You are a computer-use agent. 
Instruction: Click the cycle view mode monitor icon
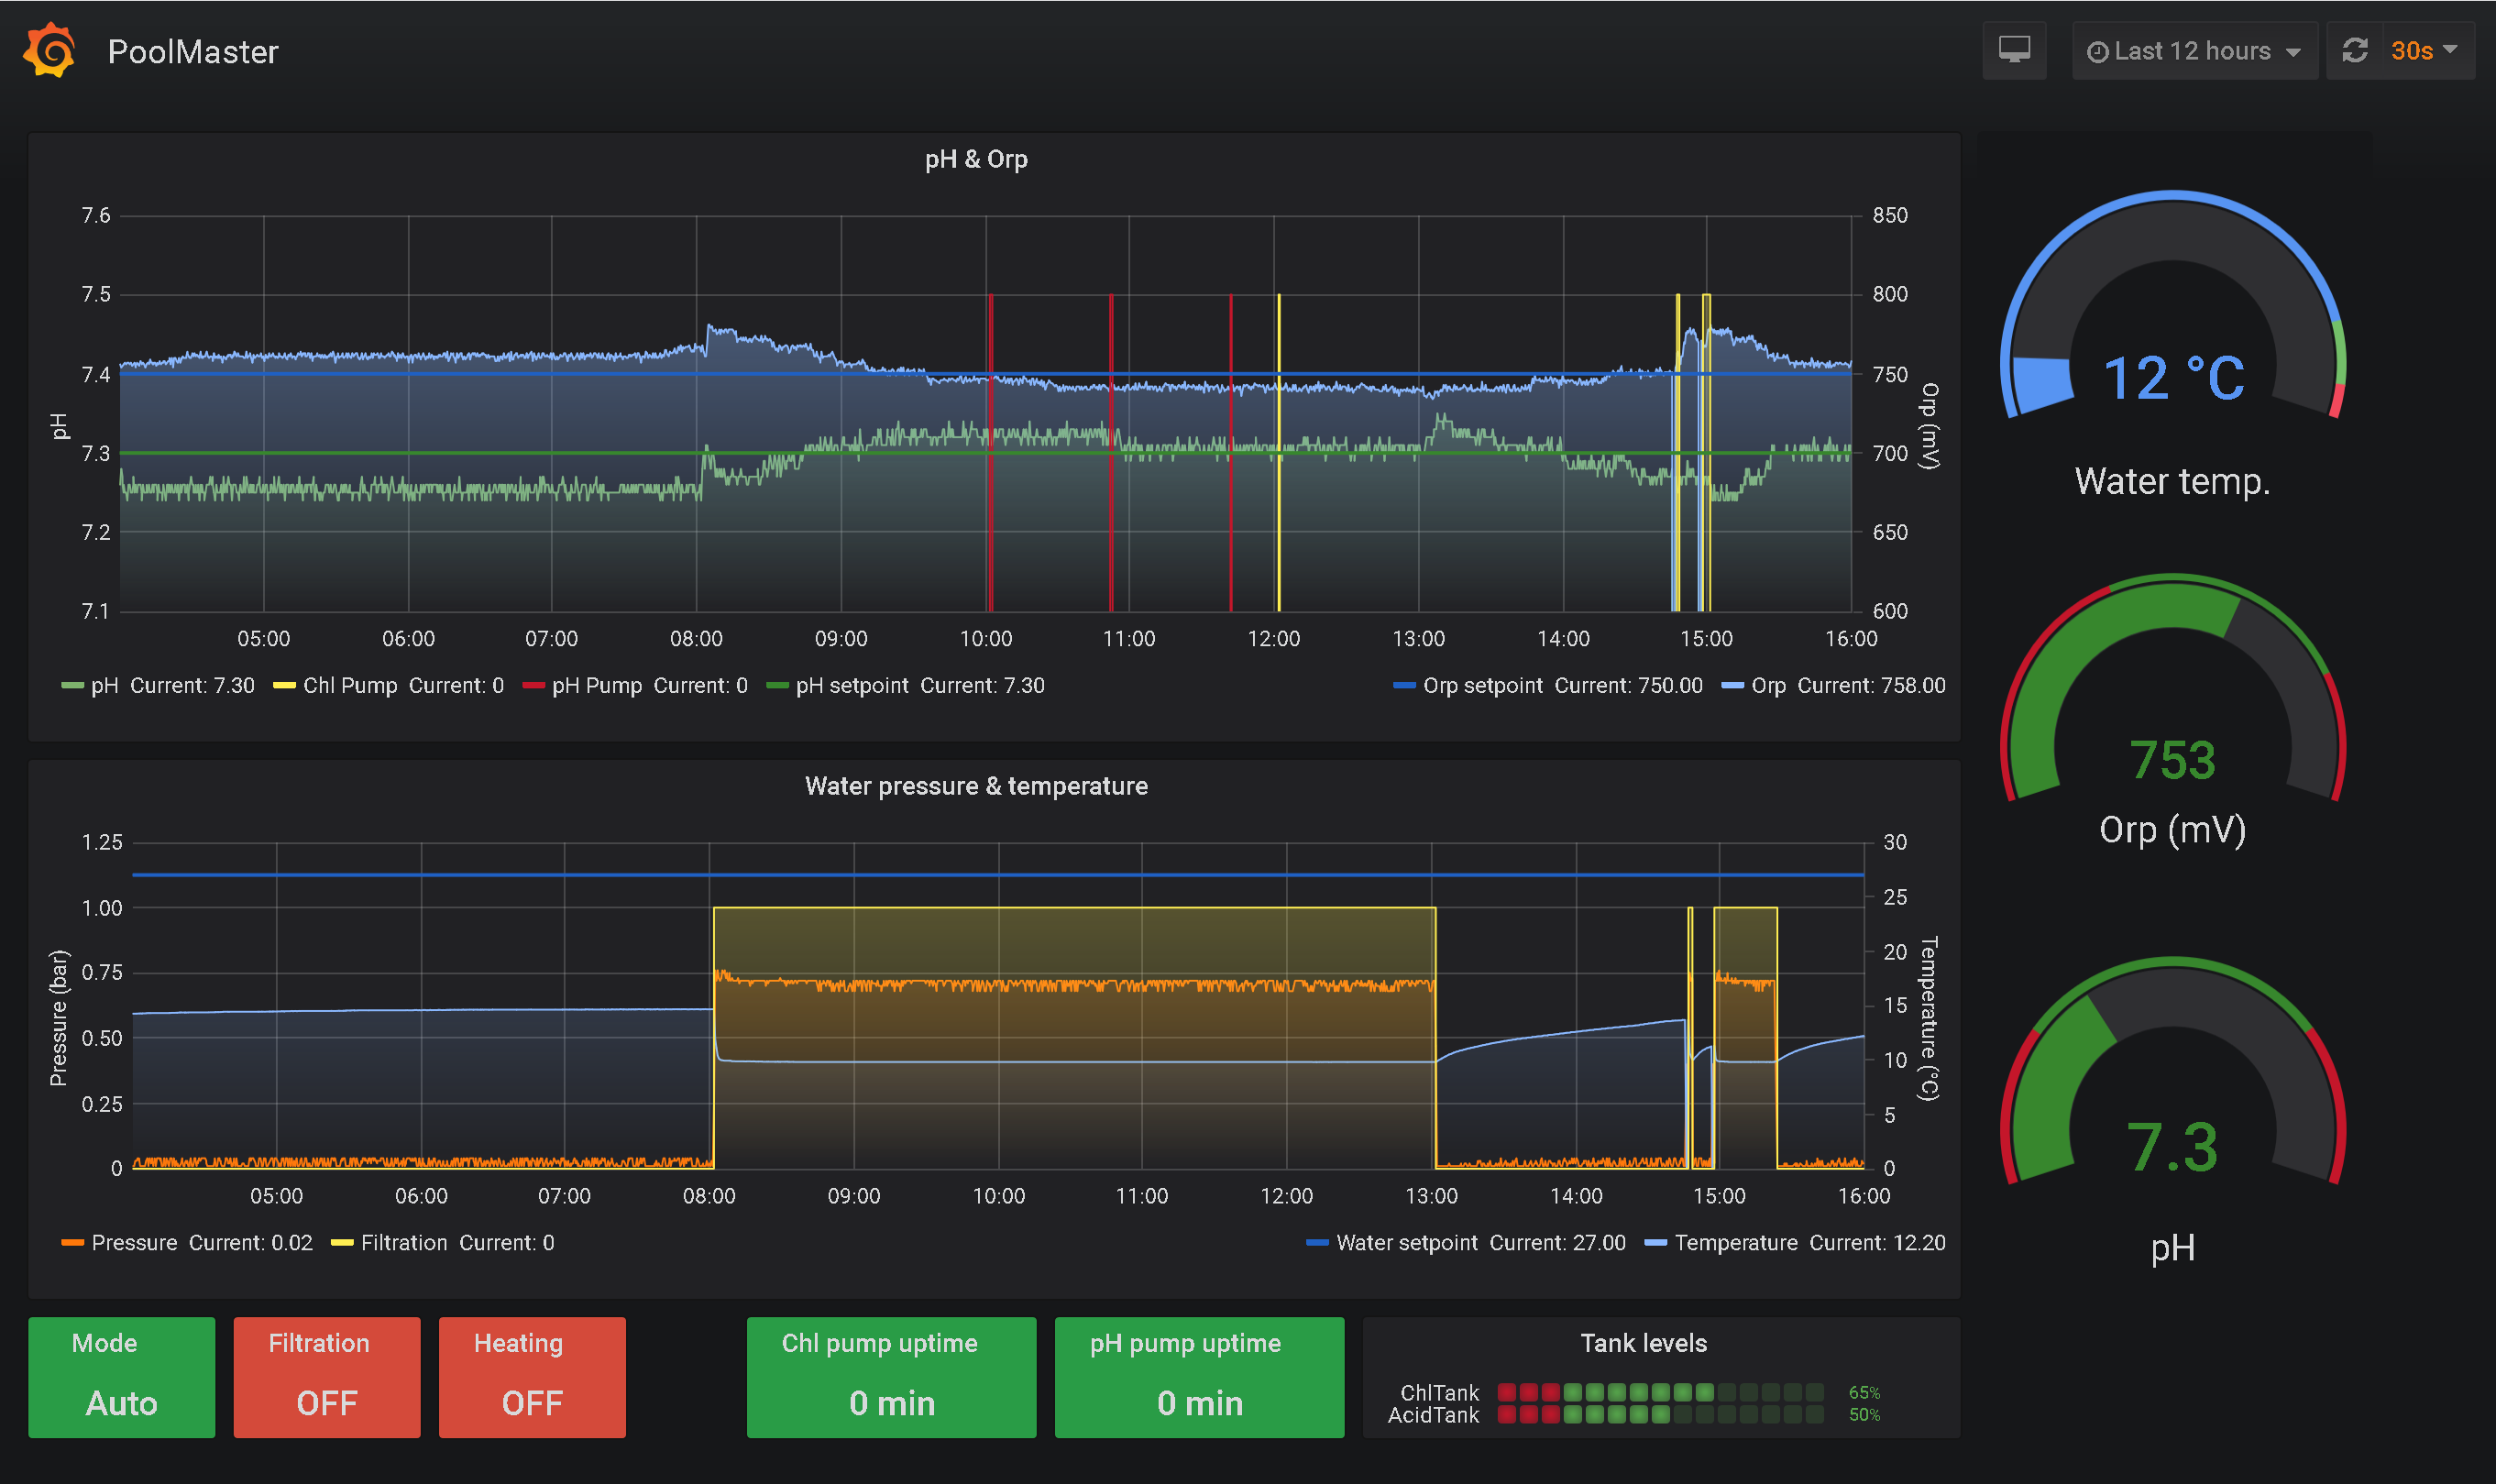2013,50
